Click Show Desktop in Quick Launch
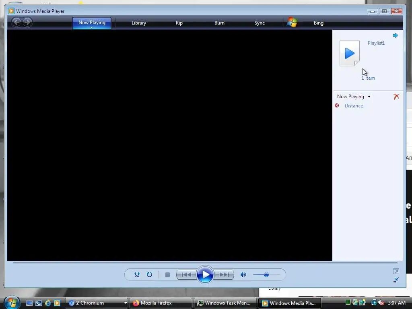 tap(29, 303)
